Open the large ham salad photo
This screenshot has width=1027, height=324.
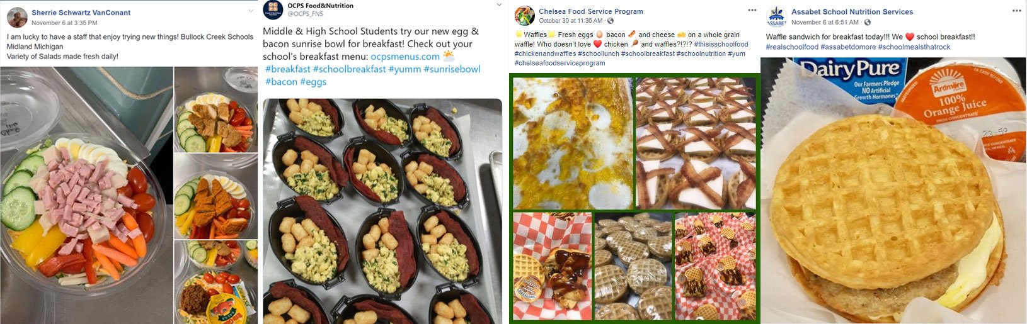(86, 195)
